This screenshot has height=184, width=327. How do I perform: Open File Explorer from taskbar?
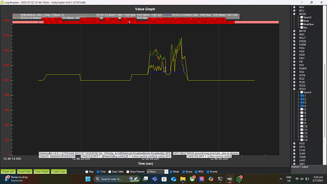pos(183,179)
